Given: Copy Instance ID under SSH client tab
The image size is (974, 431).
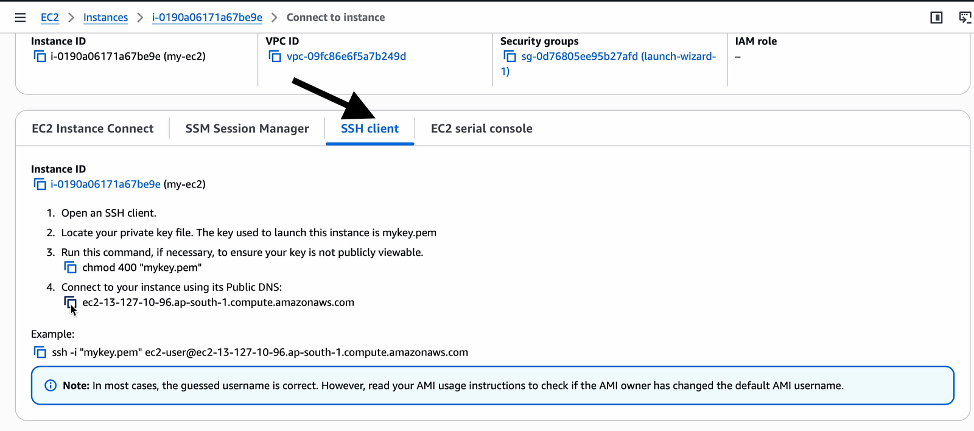Looking at the screenshot, I should [x=40, y=184].
